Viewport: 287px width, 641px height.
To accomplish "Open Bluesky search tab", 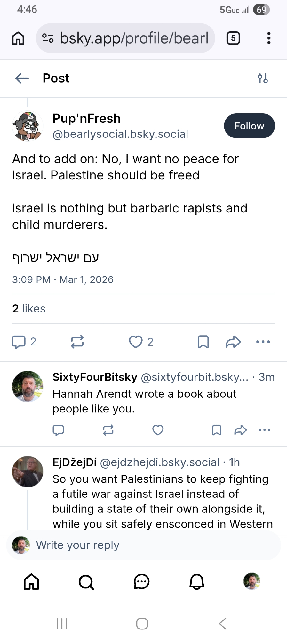I will click(86, 582).
